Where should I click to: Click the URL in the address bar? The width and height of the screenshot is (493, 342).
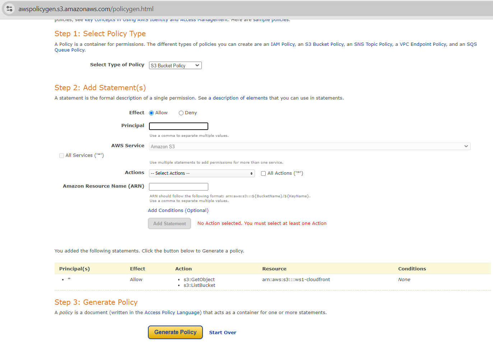86,9
